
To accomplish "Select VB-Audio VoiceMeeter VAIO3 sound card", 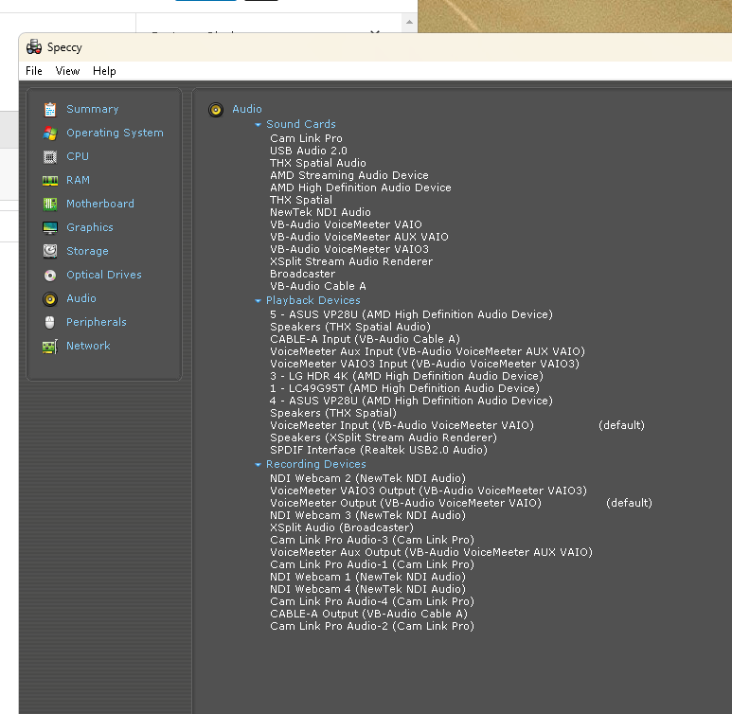I will coord(349,249).
